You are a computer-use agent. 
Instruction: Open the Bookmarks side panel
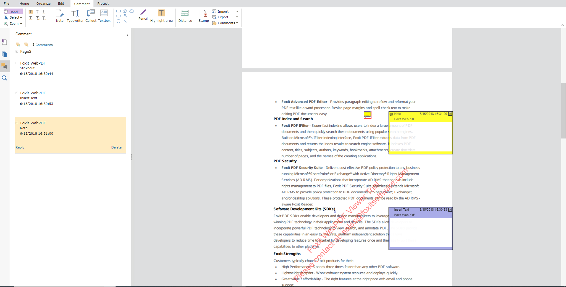(4, 42)
